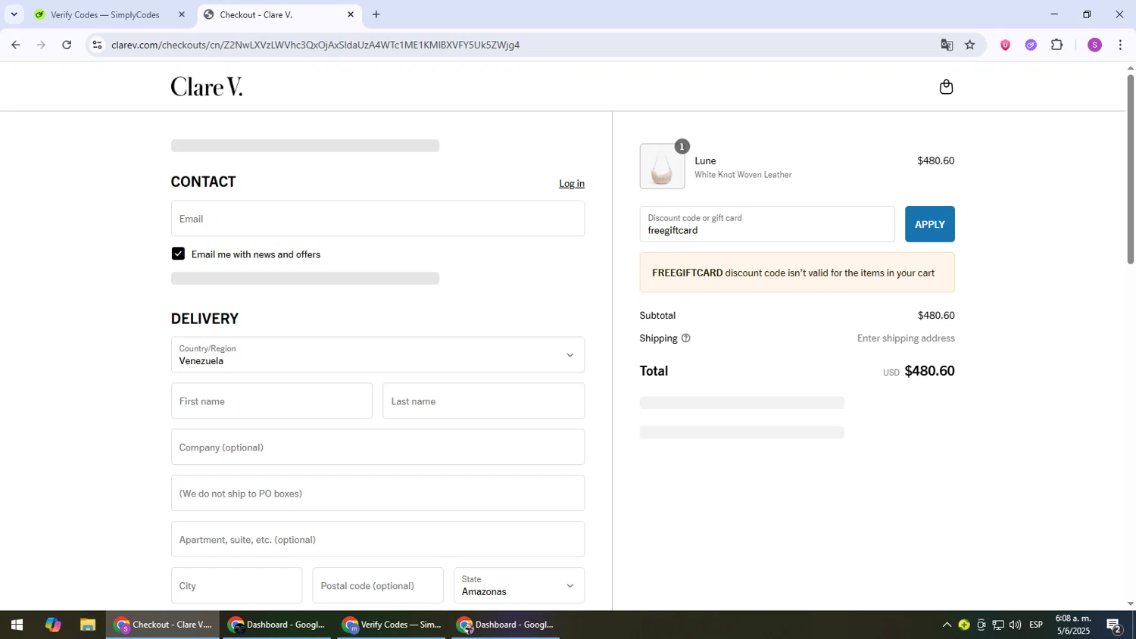1136x639 pixels.
Task: Switch to second Dashboard - Google taskbar window
Action: tap(506, 625)
